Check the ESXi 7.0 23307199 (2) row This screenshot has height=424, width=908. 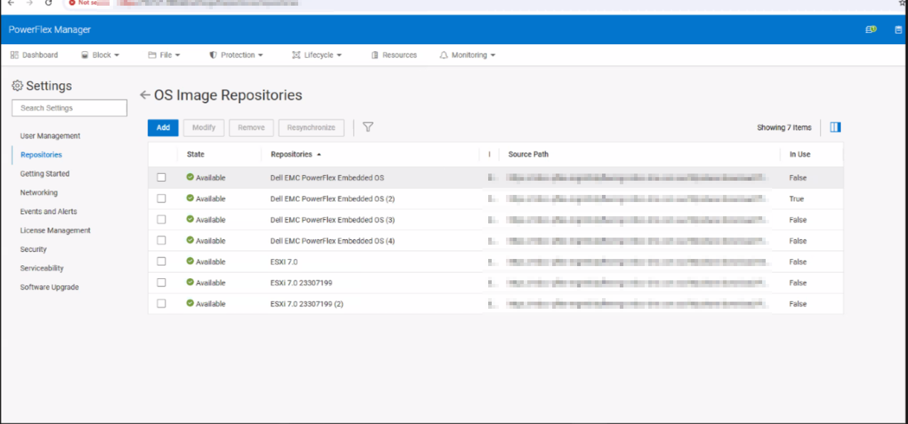click(162, 304)
